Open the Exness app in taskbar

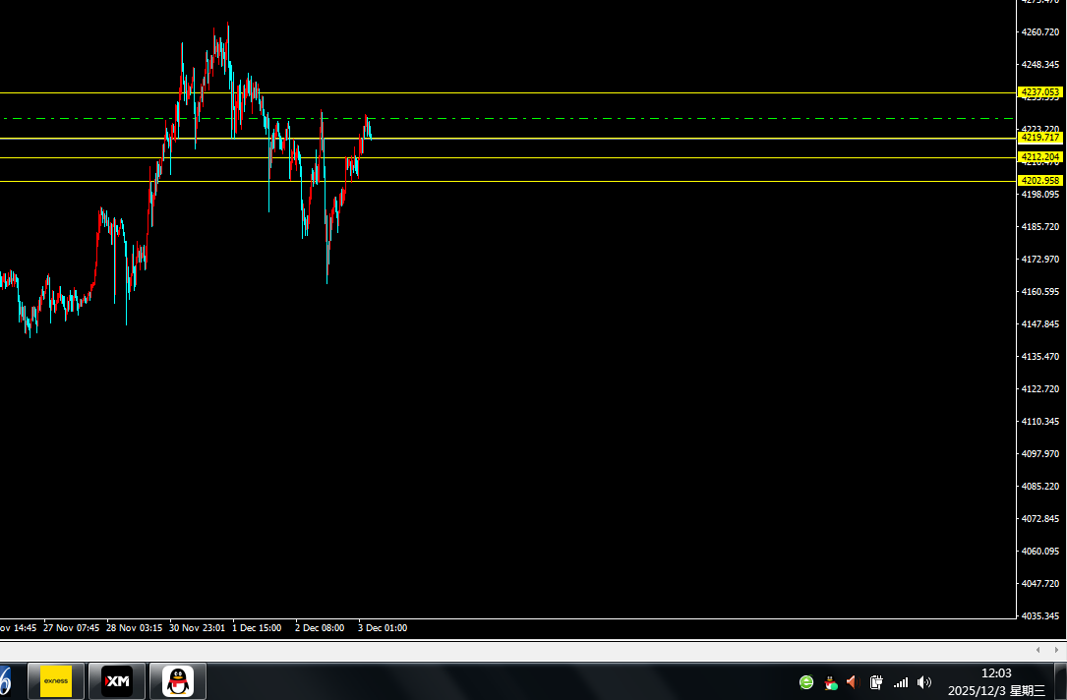coord(56,680)
